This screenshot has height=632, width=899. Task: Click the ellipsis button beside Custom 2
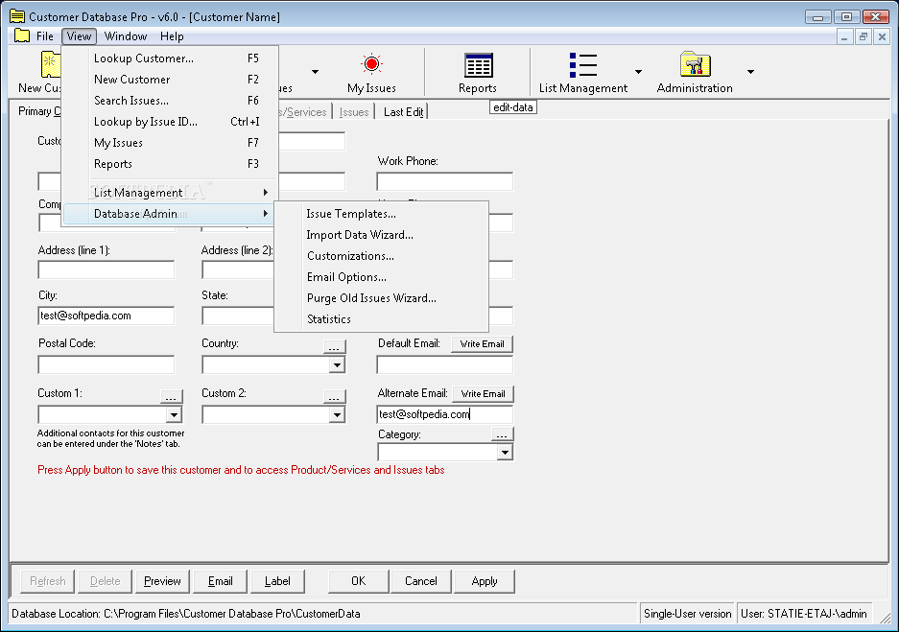334,396
